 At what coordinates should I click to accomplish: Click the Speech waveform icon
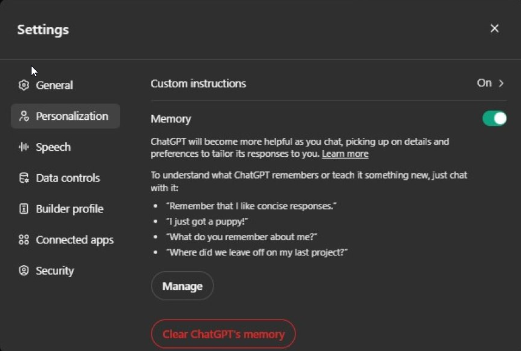[24, 147]
